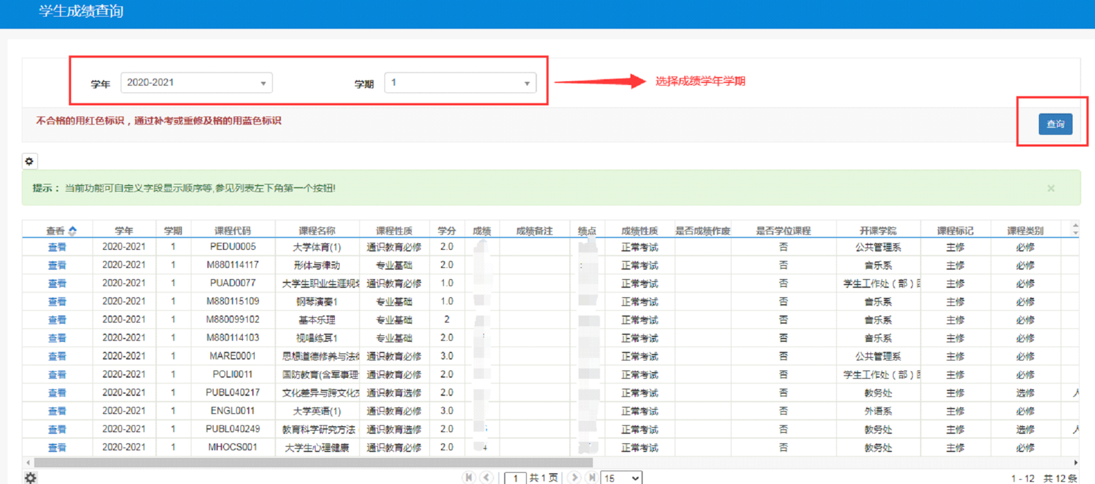
Task: Go to the last page icon
Action: [x=592, y=477]
